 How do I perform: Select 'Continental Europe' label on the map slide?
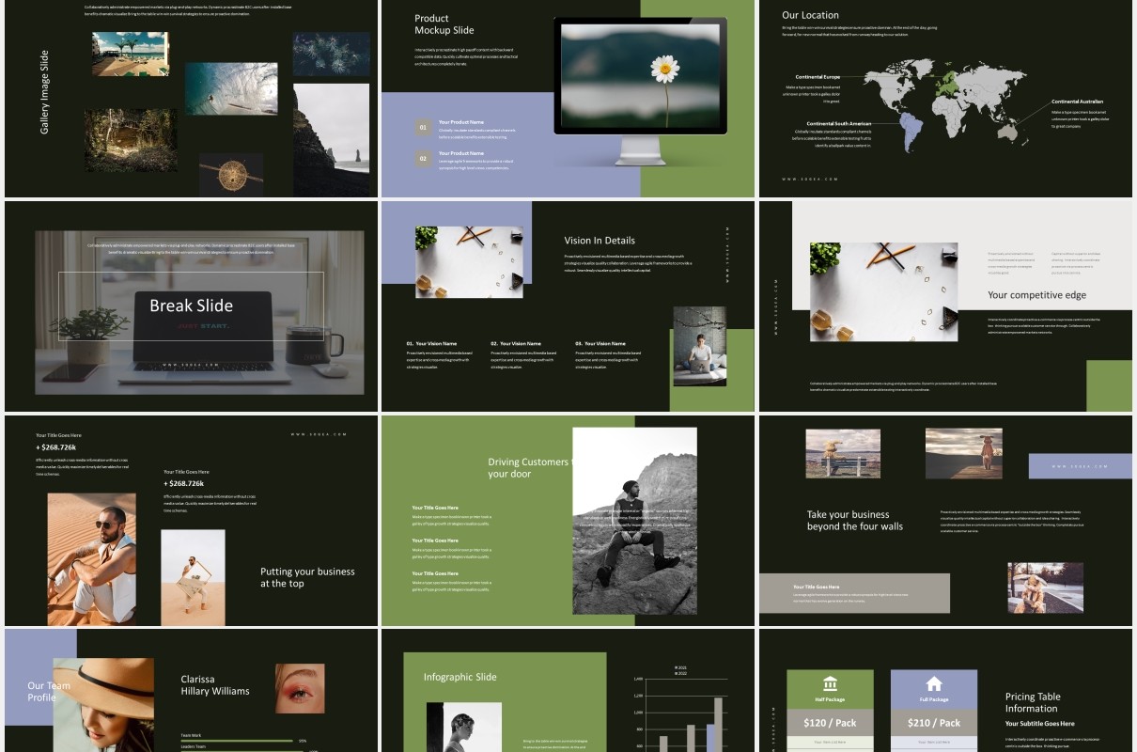coord(818,76)
